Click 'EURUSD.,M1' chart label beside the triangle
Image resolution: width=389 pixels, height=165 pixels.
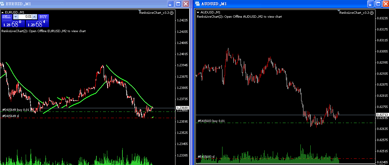[14, 12]
